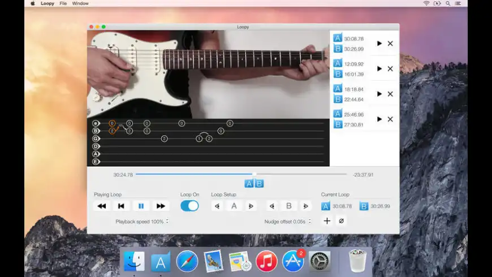Open the Playback speed 100% stepper
Image resolution: width=492 pixels, height=277 pixels.
click(x=167, y=222)
